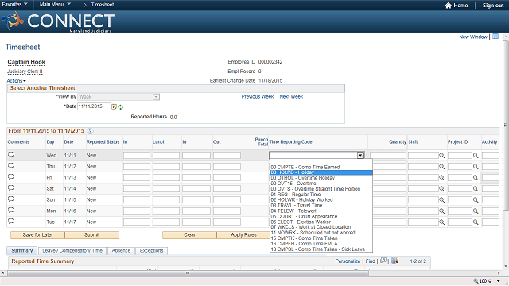Image resolution: width=509 pixels, height=286 pixels.
Task: Look up Project ID for Thu 11/12 row
Action: click(476, 167)
